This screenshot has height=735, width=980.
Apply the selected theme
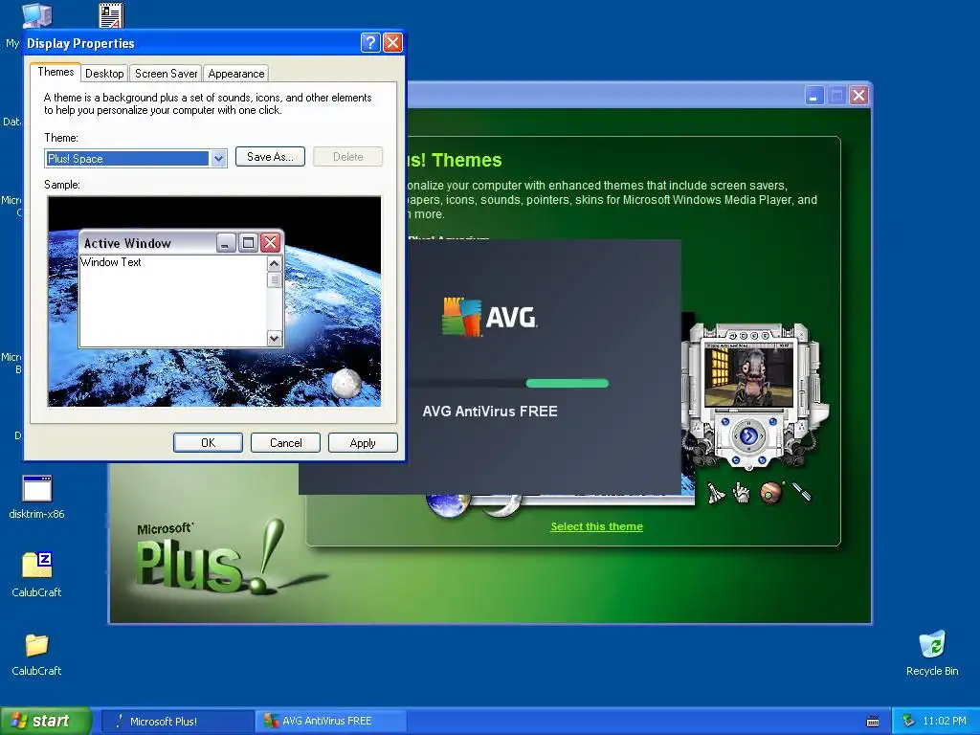click(x=363, y=442)
